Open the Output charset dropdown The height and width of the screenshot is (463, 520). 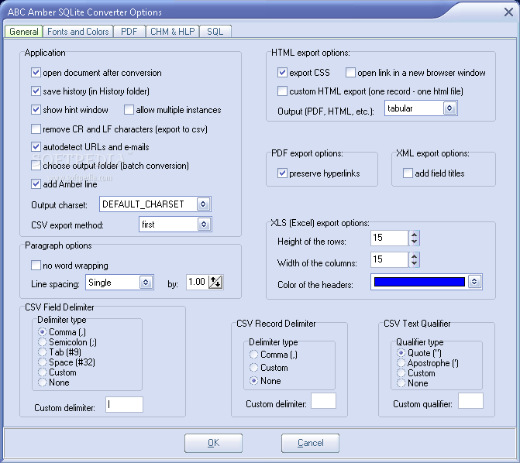pos(203,204)
